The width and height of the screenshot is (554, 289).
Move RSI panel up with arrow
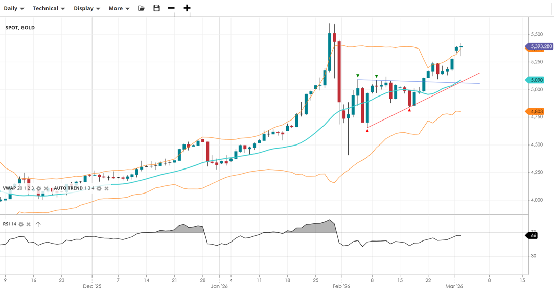[x=38, y=224]
